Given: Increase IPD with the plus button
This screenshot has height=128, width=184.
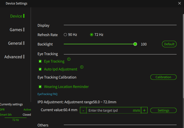Looking at the screenshot, I should (x=144, y=110).
